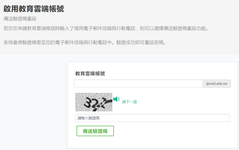Click the paragraph starting with 系統會將驗證碼寄至

tap(85, 43)
